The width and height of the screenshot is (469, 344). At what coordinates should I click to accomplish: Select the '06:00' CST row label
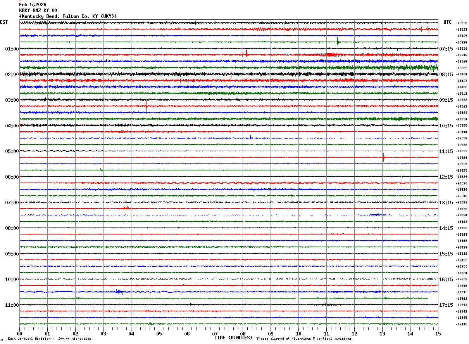coord(12,177)
